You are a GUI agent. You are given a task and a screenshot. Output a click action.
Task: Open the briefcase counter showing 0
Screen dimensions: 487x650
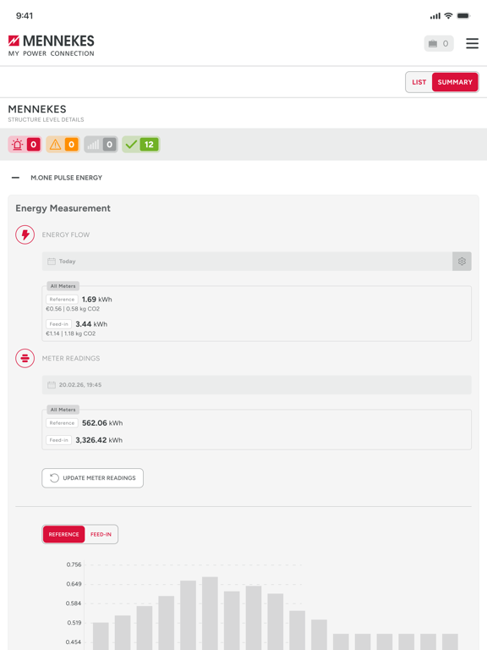(439, 43)
